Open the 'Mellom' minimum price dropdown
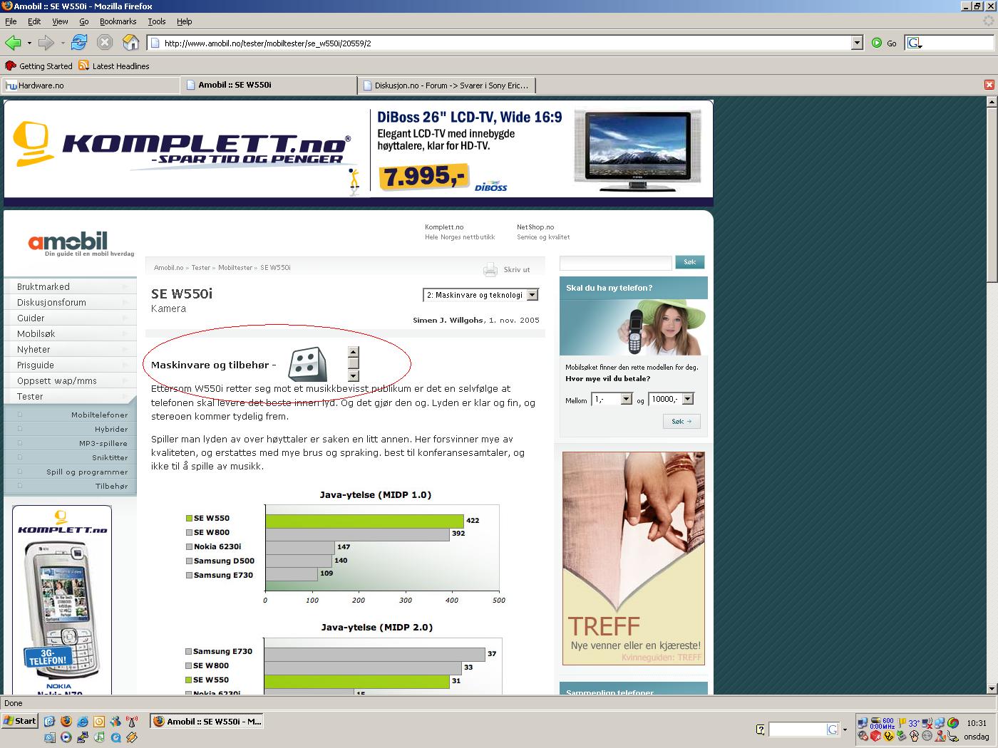The image size is (998, 748). (612, 399)
